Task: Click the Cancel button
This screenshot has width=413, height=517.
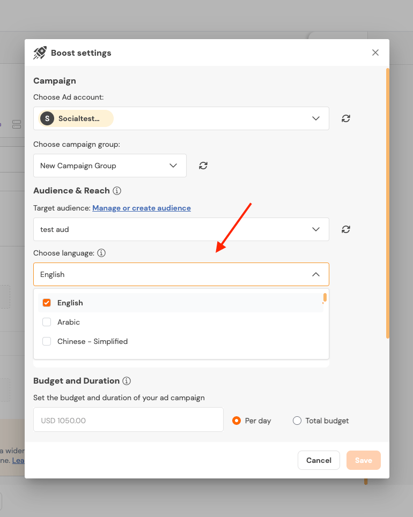Action: point(319,460)
